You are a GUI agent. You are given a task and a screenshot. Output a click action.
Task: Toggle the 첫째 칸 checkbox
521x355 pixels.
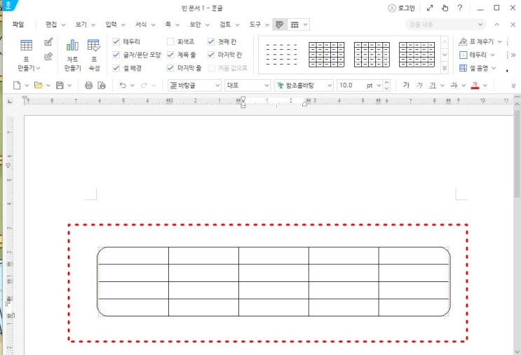pyautogui.click(x=211, y=41)
